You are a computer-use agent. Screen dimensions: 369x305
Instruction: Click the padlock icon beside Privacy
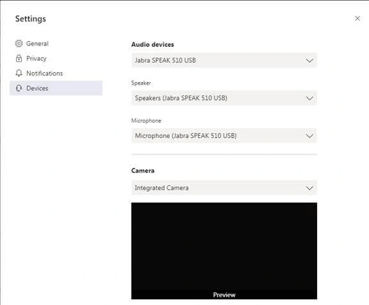(19, 58)
